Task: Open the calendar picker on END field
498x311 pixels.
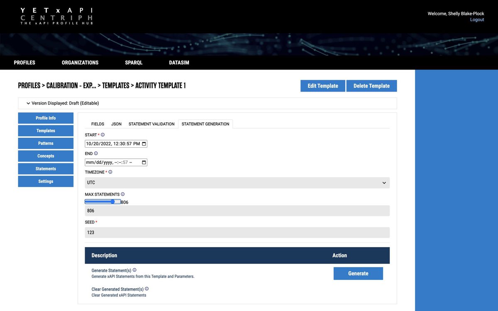Action: coord(144,163)
